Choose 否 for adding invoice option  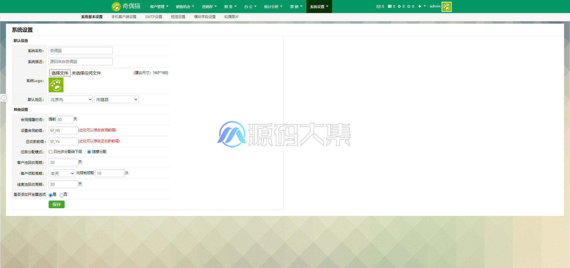click(61, 195)
